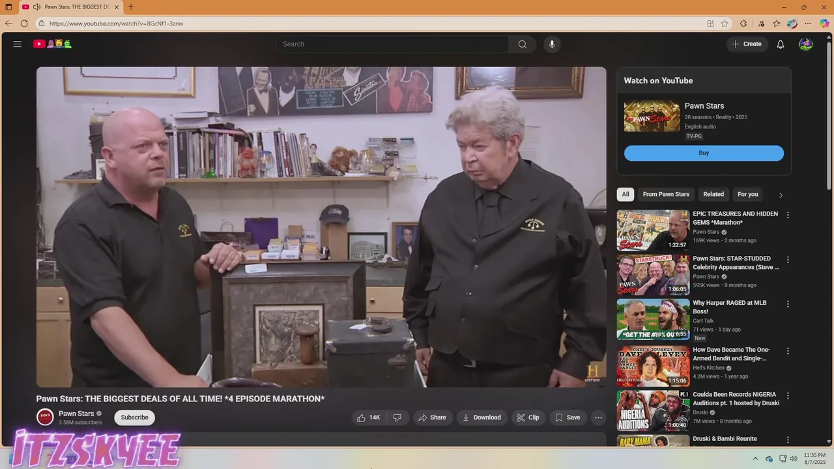This screenshot has width=834, height=469.
Task: Select the Related filter chip
Action: point(713,194)
